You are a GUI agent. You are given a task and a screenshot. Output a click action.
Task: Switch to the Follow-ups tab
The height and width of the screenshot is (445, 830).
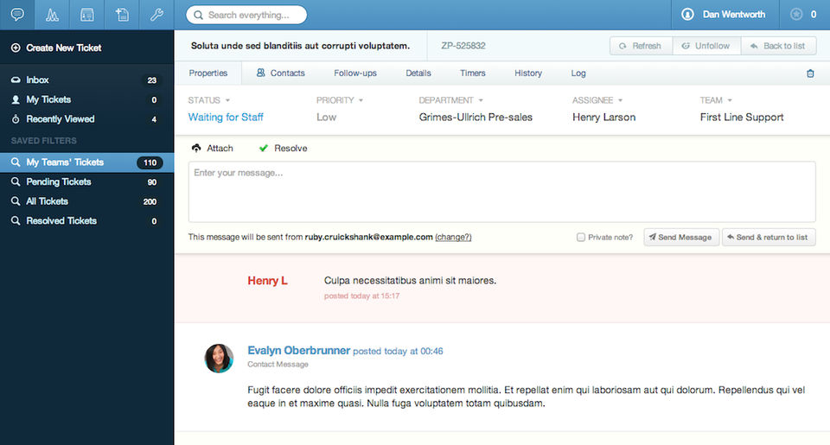(355, 73)
